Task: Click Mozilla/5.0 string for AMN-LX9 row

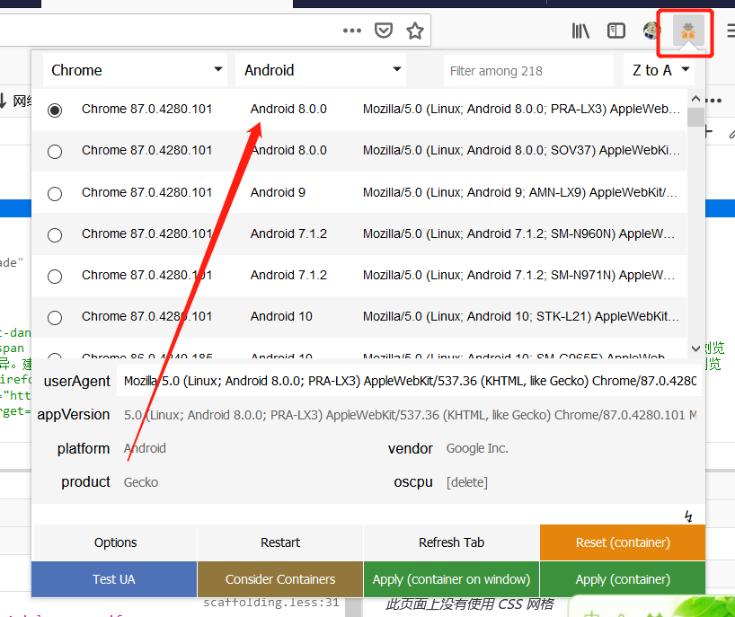Action: point(520,192)
